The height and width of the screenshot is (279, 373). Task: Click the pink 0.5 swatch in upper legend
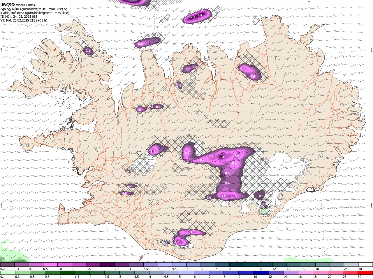point(50,265)
